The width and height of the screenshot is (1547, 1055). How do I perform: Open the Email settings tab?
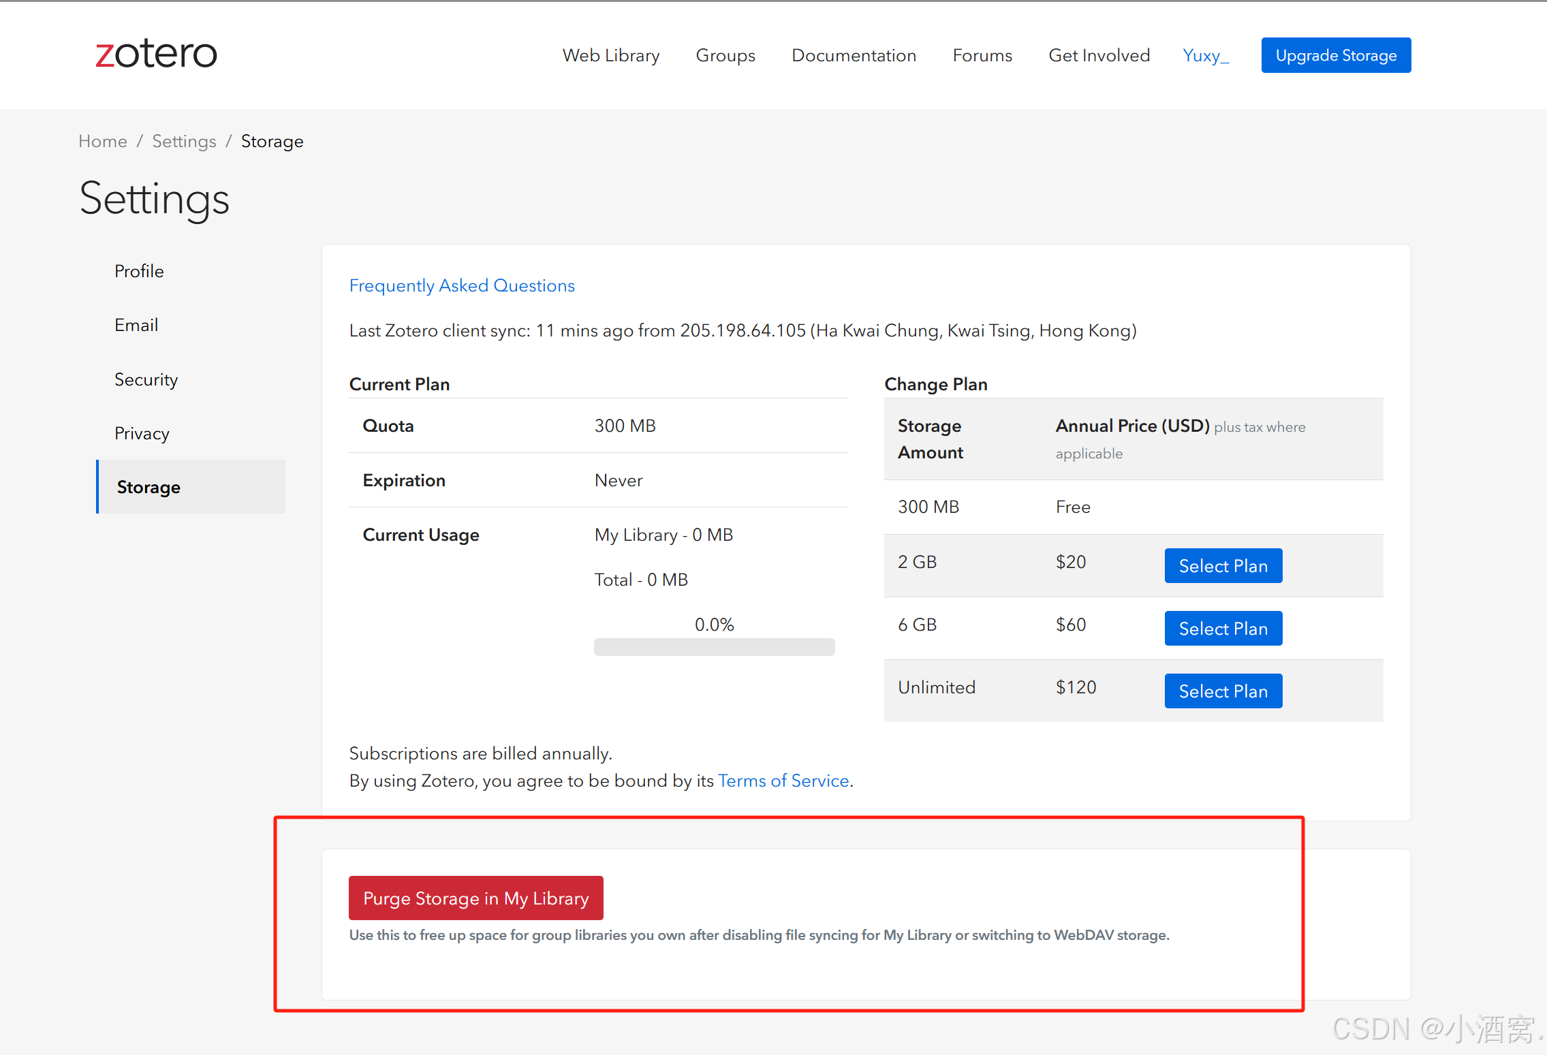[x=136, y=325]
